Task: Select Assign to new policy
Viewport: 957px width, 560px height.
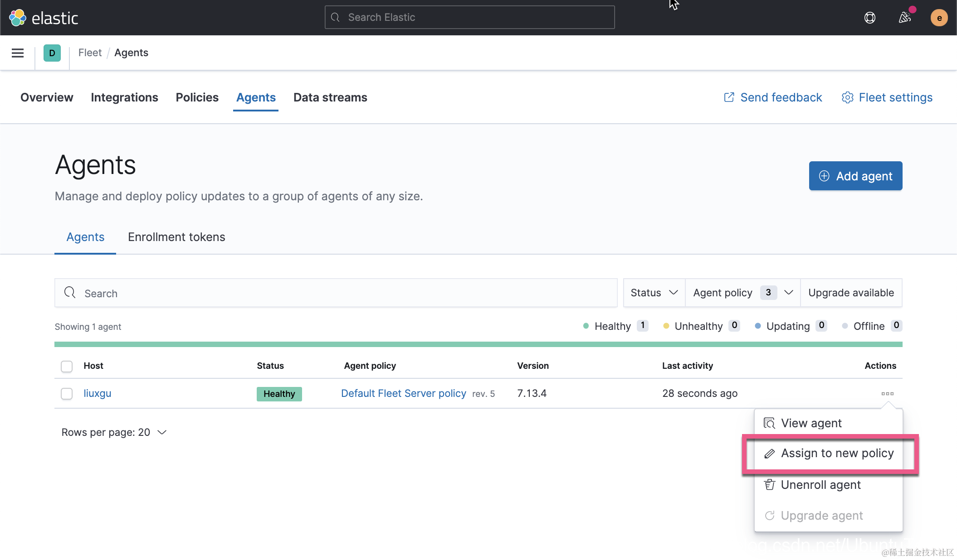Action: tap(837, 453)
